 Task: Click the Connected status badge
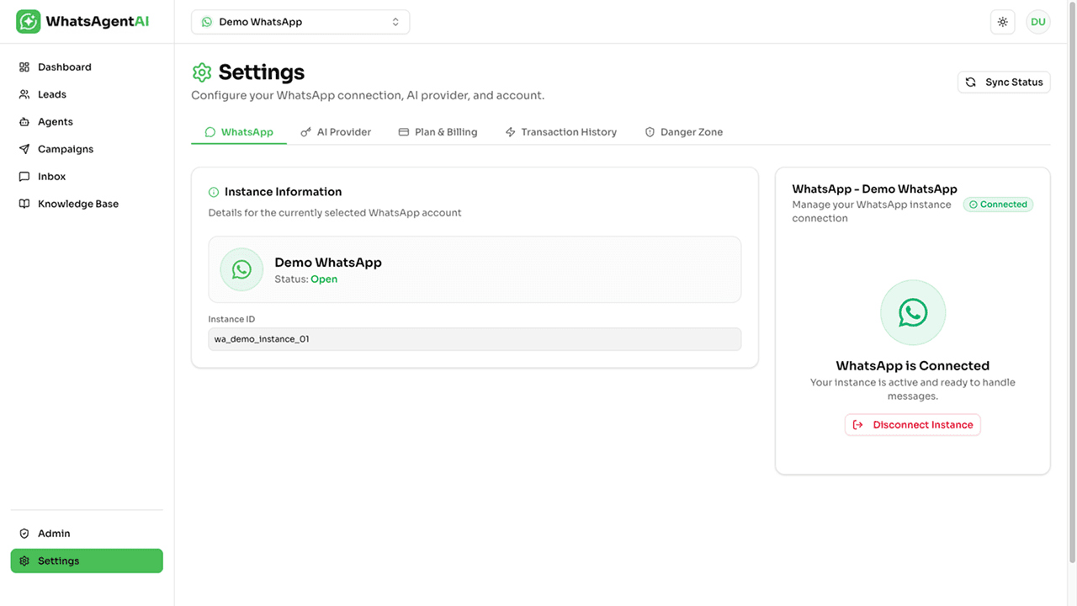pyautogui.click(x=999, y=205)
